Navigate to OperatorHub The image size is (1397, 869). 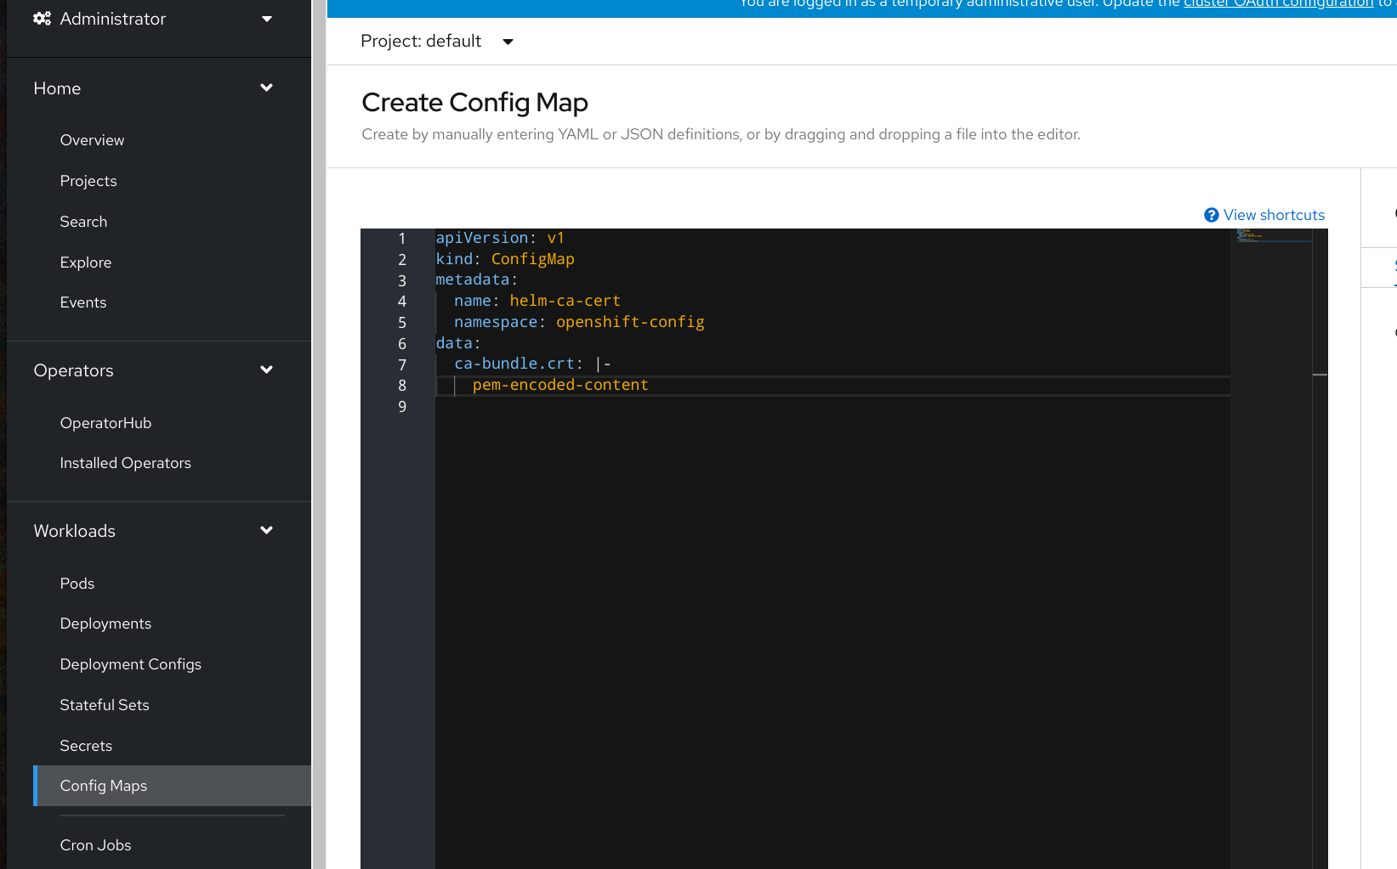tap(105, 422)
